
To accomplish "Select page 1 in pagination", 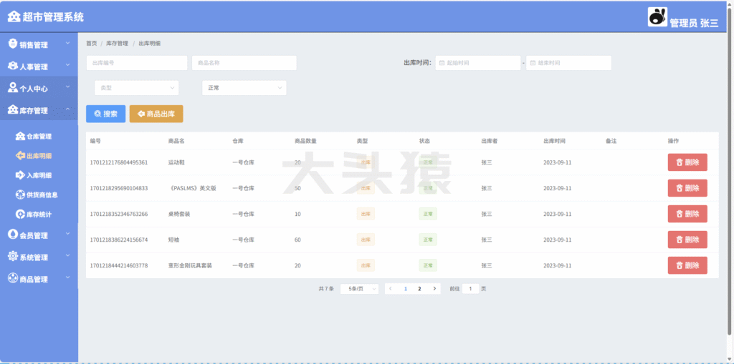I will tap(406, 289).
